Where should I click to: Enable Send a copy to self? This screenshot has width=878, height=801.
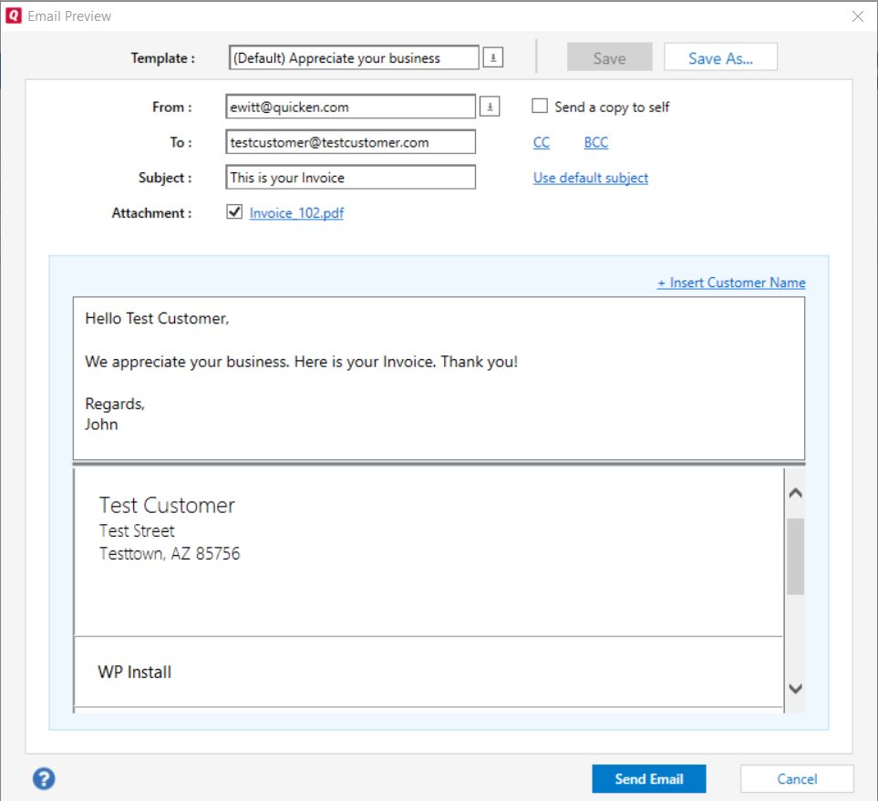539,106
